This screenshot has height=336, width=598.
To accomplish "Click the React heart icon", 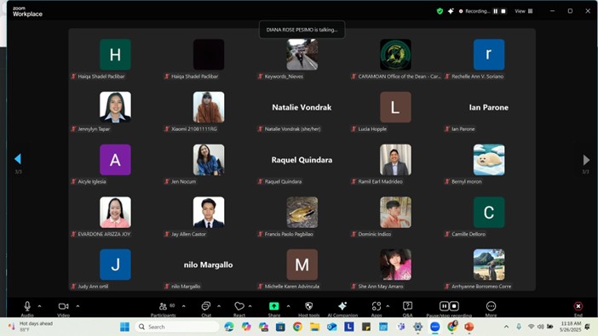I will 239,306.
